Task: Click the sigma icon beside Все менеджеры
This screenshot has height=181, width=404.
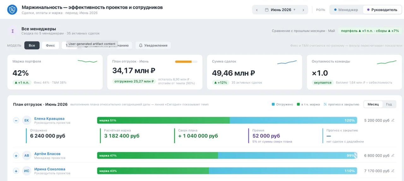Action: (13, 31)
